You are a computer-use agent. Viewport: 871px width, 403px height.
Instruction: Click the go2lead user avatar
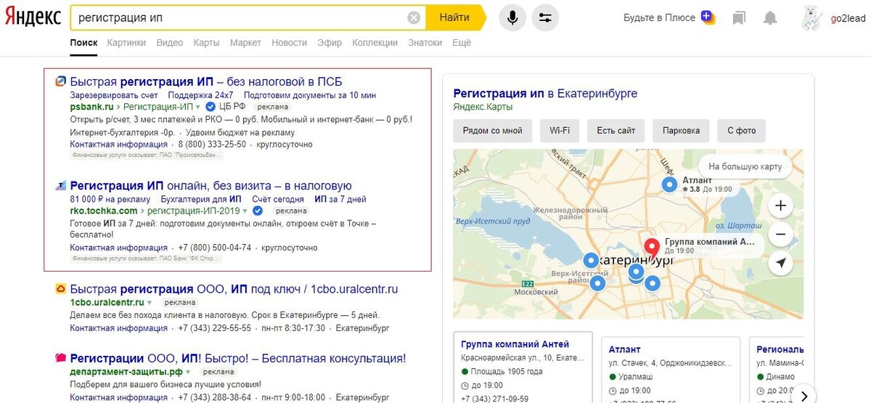(811, 18)
